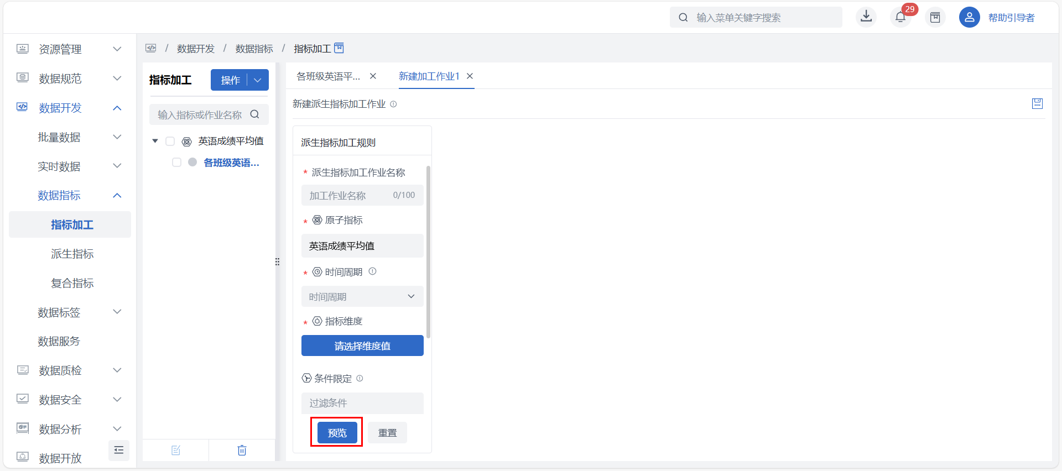Collapse the 数据指标 submenu chevron
Viewport: 1062px width, 471px height.
117,195
